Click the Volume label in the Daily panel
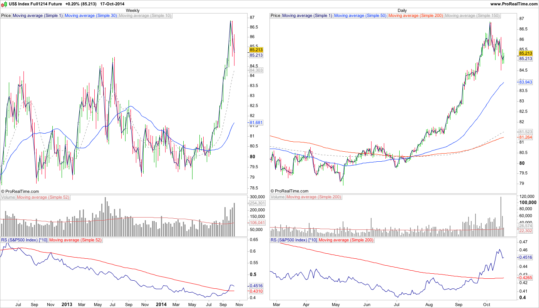The image size is (539, 308). click(278, 197)
